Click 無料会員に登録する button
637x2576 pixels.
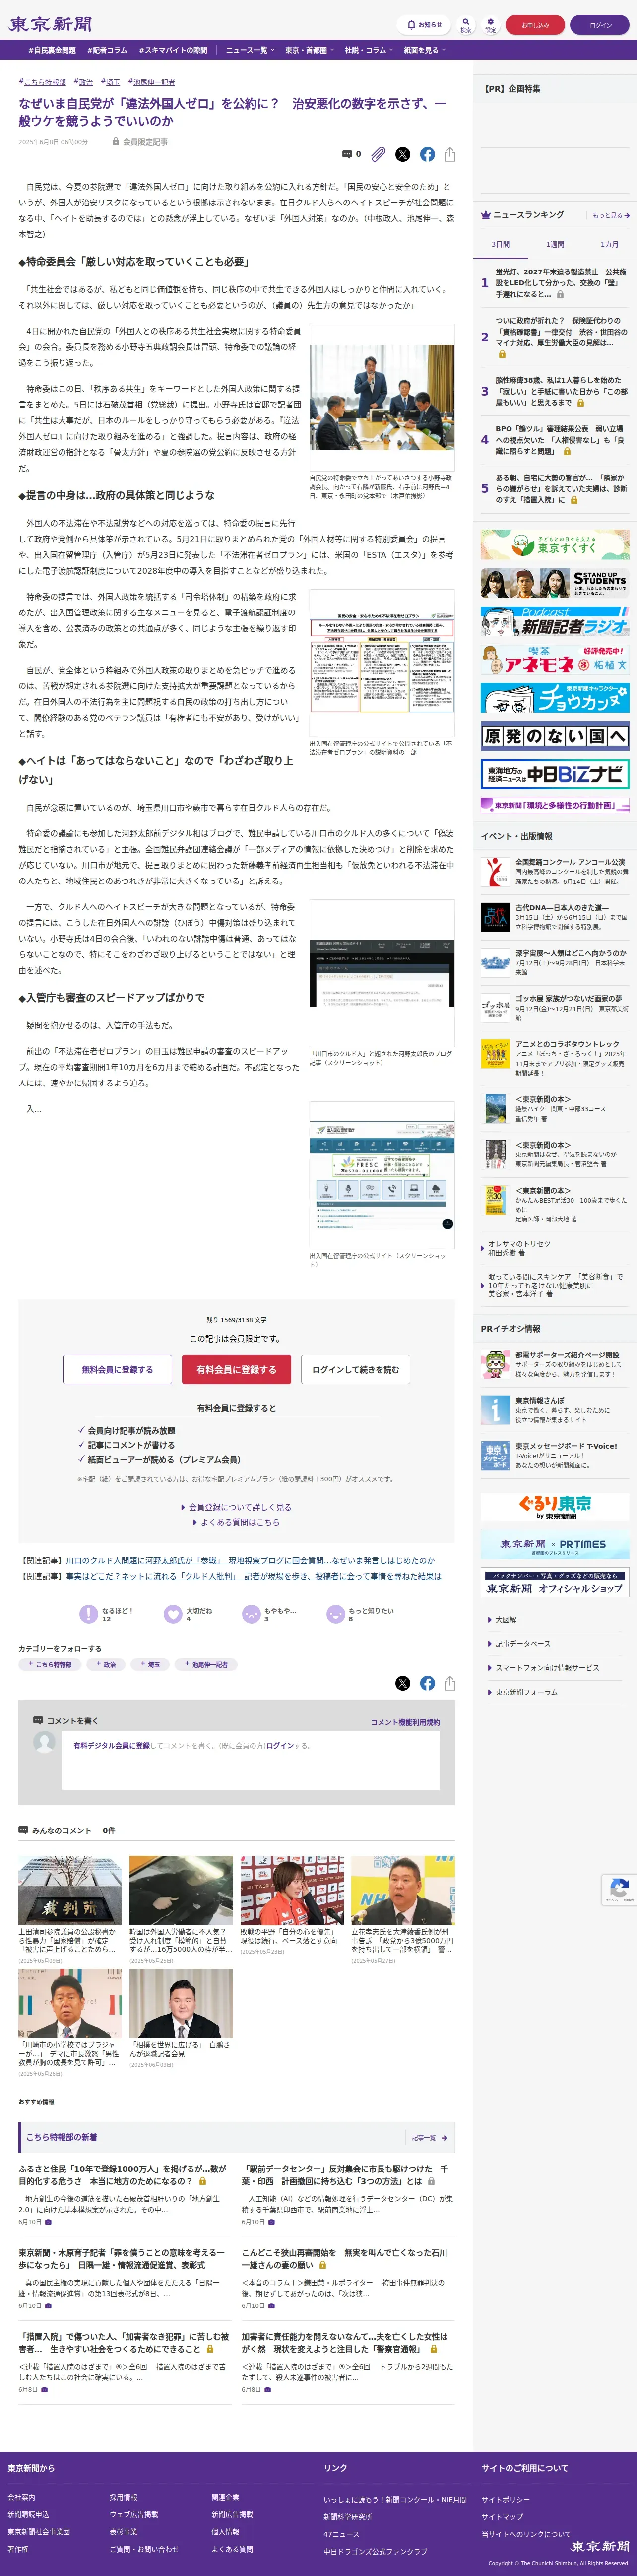coord(117,1369)
